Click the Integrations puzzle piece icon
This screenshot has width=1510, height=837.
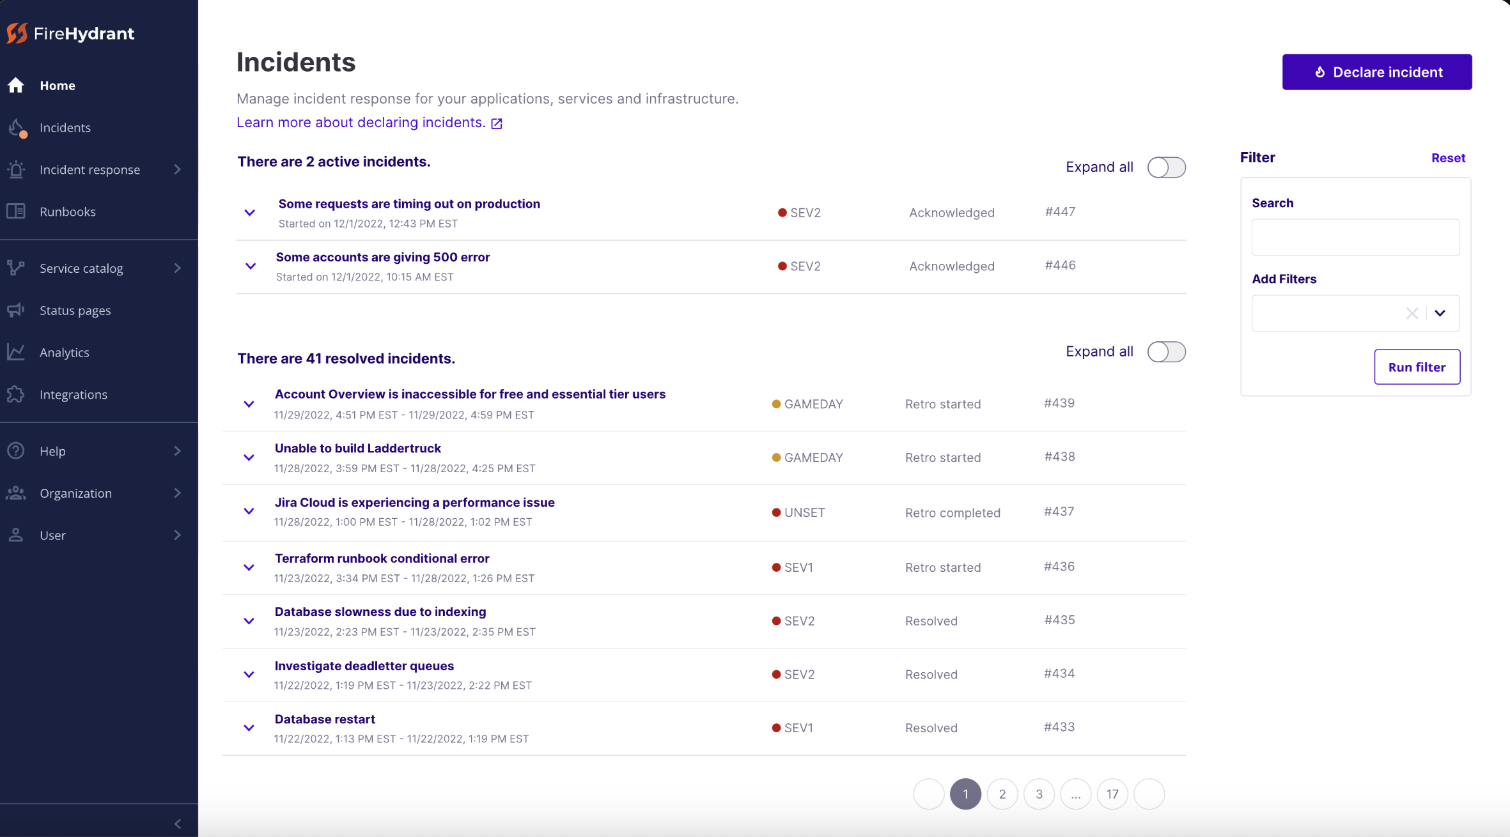[x=16, y=394]
